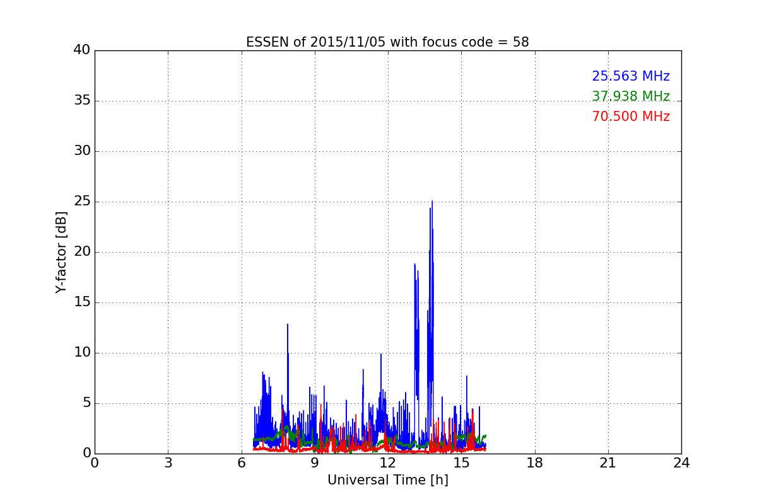Click the x-axis tick label 15
757x504 pixels.
point(461,463)
